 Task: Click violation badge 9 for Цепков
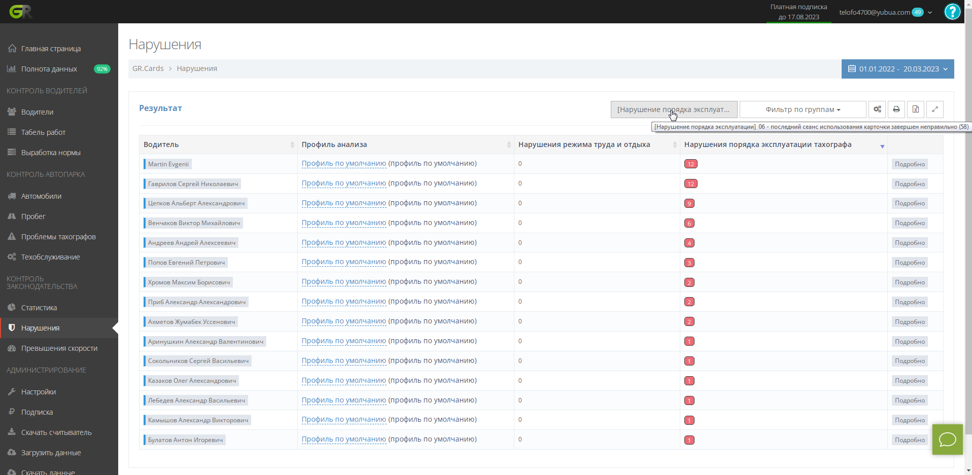[x=689, y=203]
